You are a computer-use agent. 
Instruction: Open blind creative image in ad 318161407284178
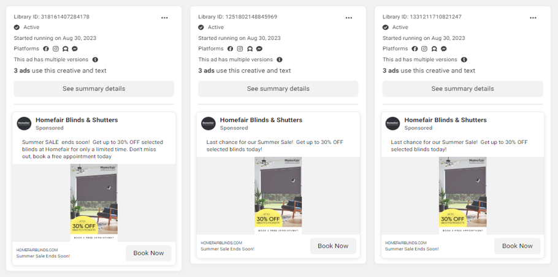[94, 203]
